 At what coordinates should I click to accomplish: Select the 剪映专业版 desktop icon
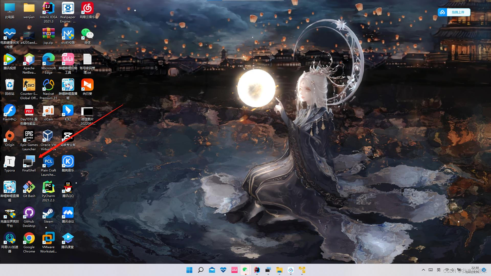coord(68,139)
